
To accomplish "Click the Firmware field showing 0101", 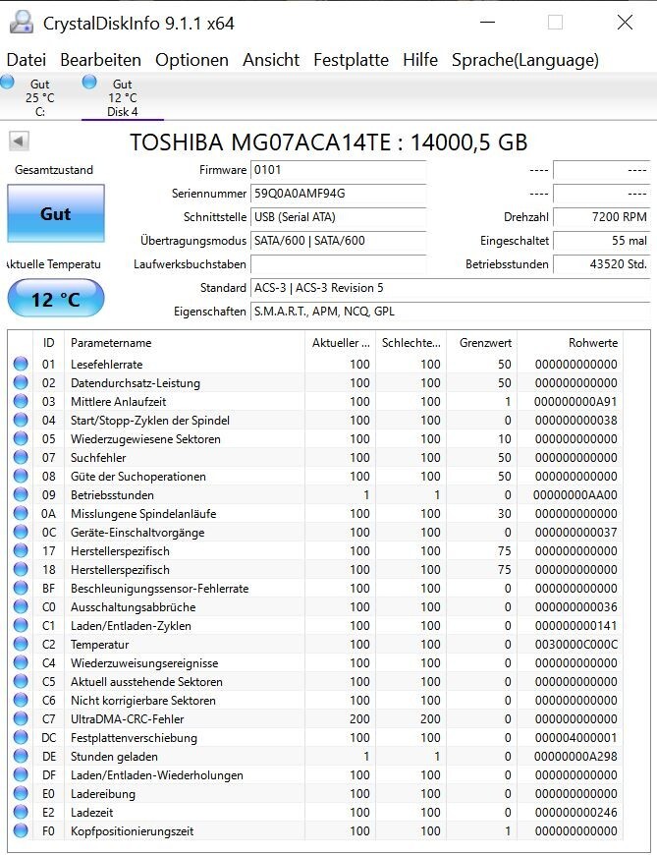I will coord(338,170).
